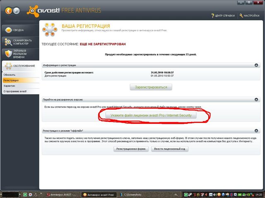The image size is (265, 198).
Task: Collapse the Регистрация в режиме оффлайн panel
Action: point(256,131)
